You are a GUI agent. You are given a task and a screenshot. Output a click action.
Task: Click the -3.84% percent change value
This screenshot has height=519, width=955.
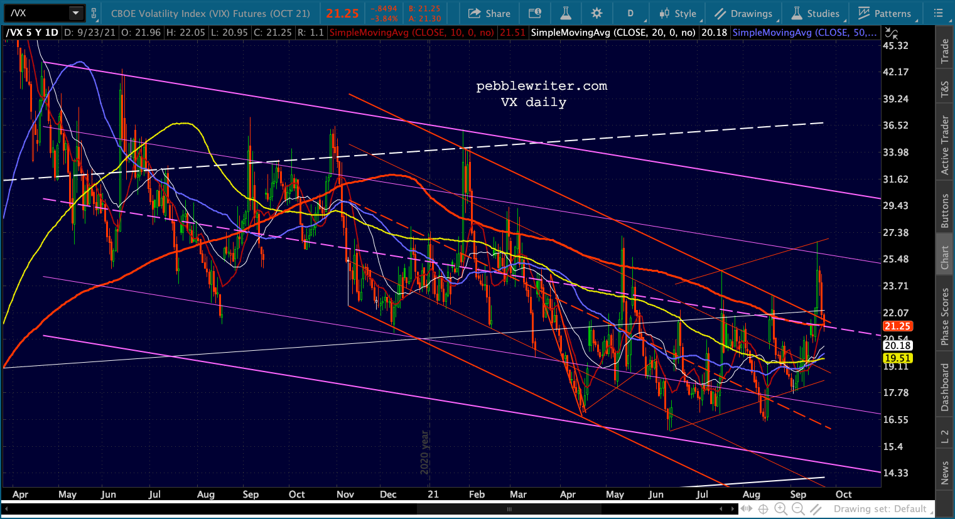click(x=384, y=18)
